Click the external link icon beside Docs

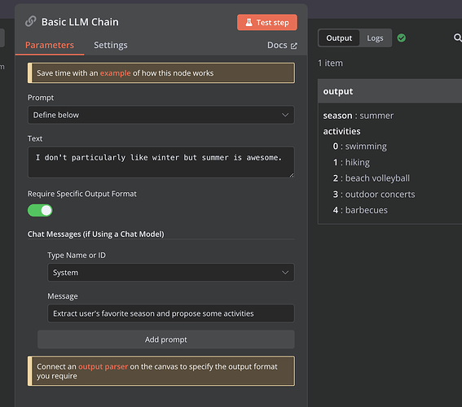click(294, 46)
